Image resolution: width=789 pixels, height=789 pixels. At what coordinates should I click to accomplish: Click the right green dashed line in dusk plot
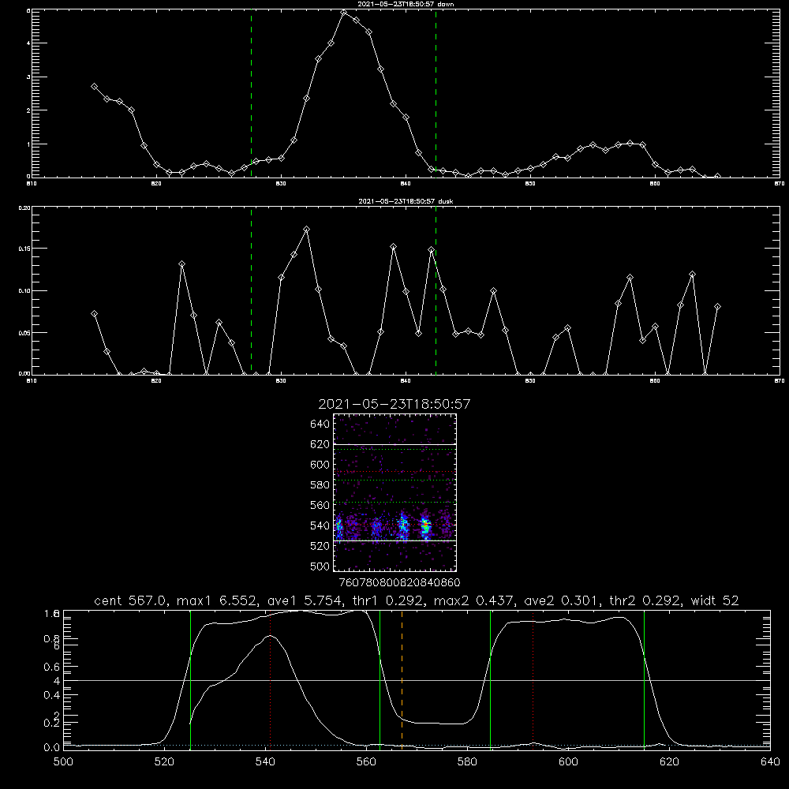(x=436, y=291)
